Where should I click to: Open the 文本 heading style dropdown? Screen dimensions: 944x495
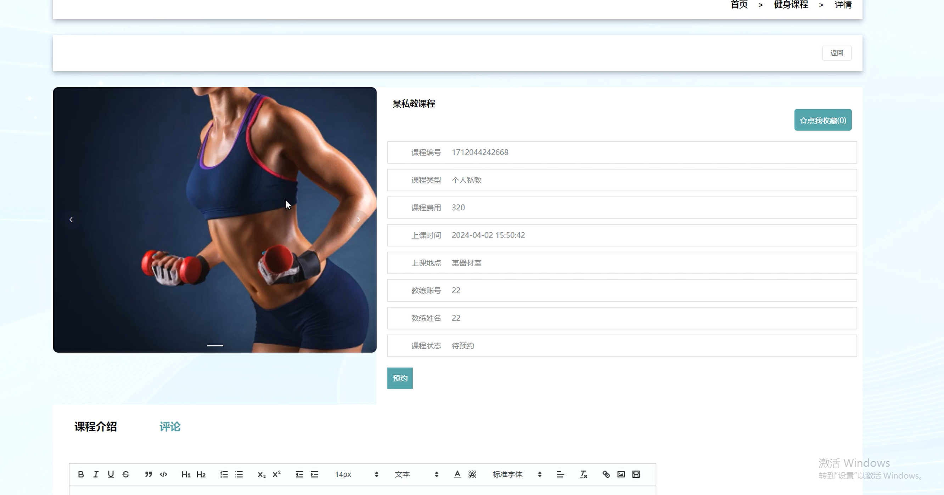pyautogui.click(x=416, y=474)
